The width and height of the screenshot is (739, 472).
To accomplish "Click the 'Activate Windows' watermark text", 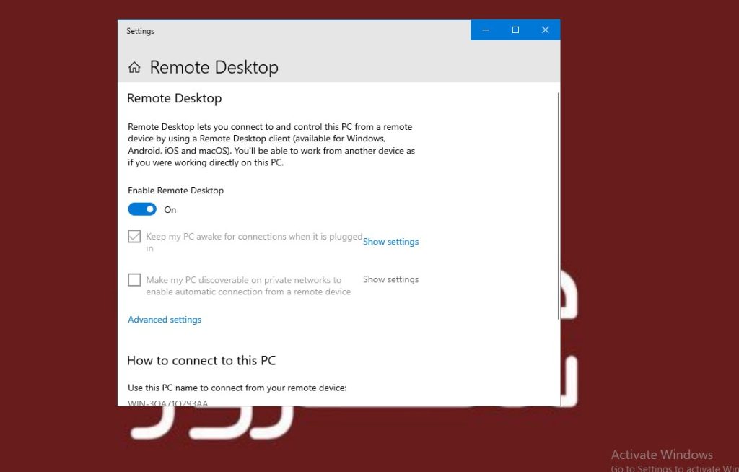I will pos(662,454).
